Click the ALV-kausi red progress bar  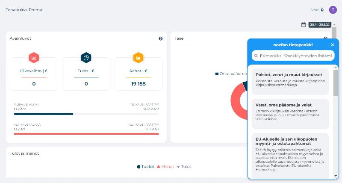point(86,134)
